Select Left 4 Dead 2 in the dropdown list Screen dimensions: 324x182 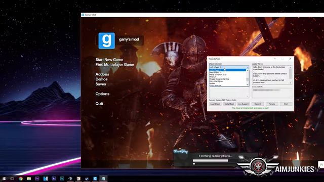point(227,70)
